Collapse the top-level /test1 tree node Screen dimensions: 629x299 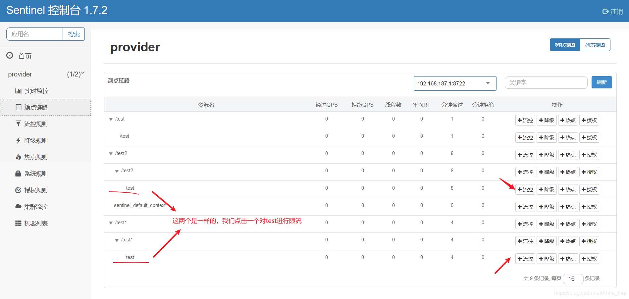click(111, 223)
